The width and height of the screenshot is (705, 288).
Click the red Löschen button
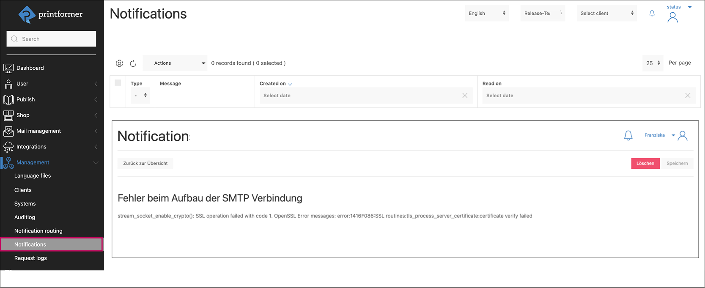645,163
